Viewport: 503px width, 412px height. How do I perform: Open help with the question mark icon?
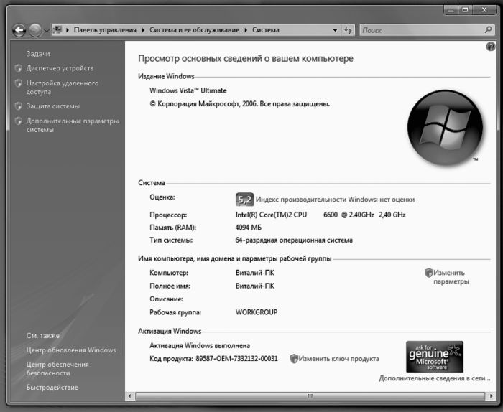click(x=490, y=45)
